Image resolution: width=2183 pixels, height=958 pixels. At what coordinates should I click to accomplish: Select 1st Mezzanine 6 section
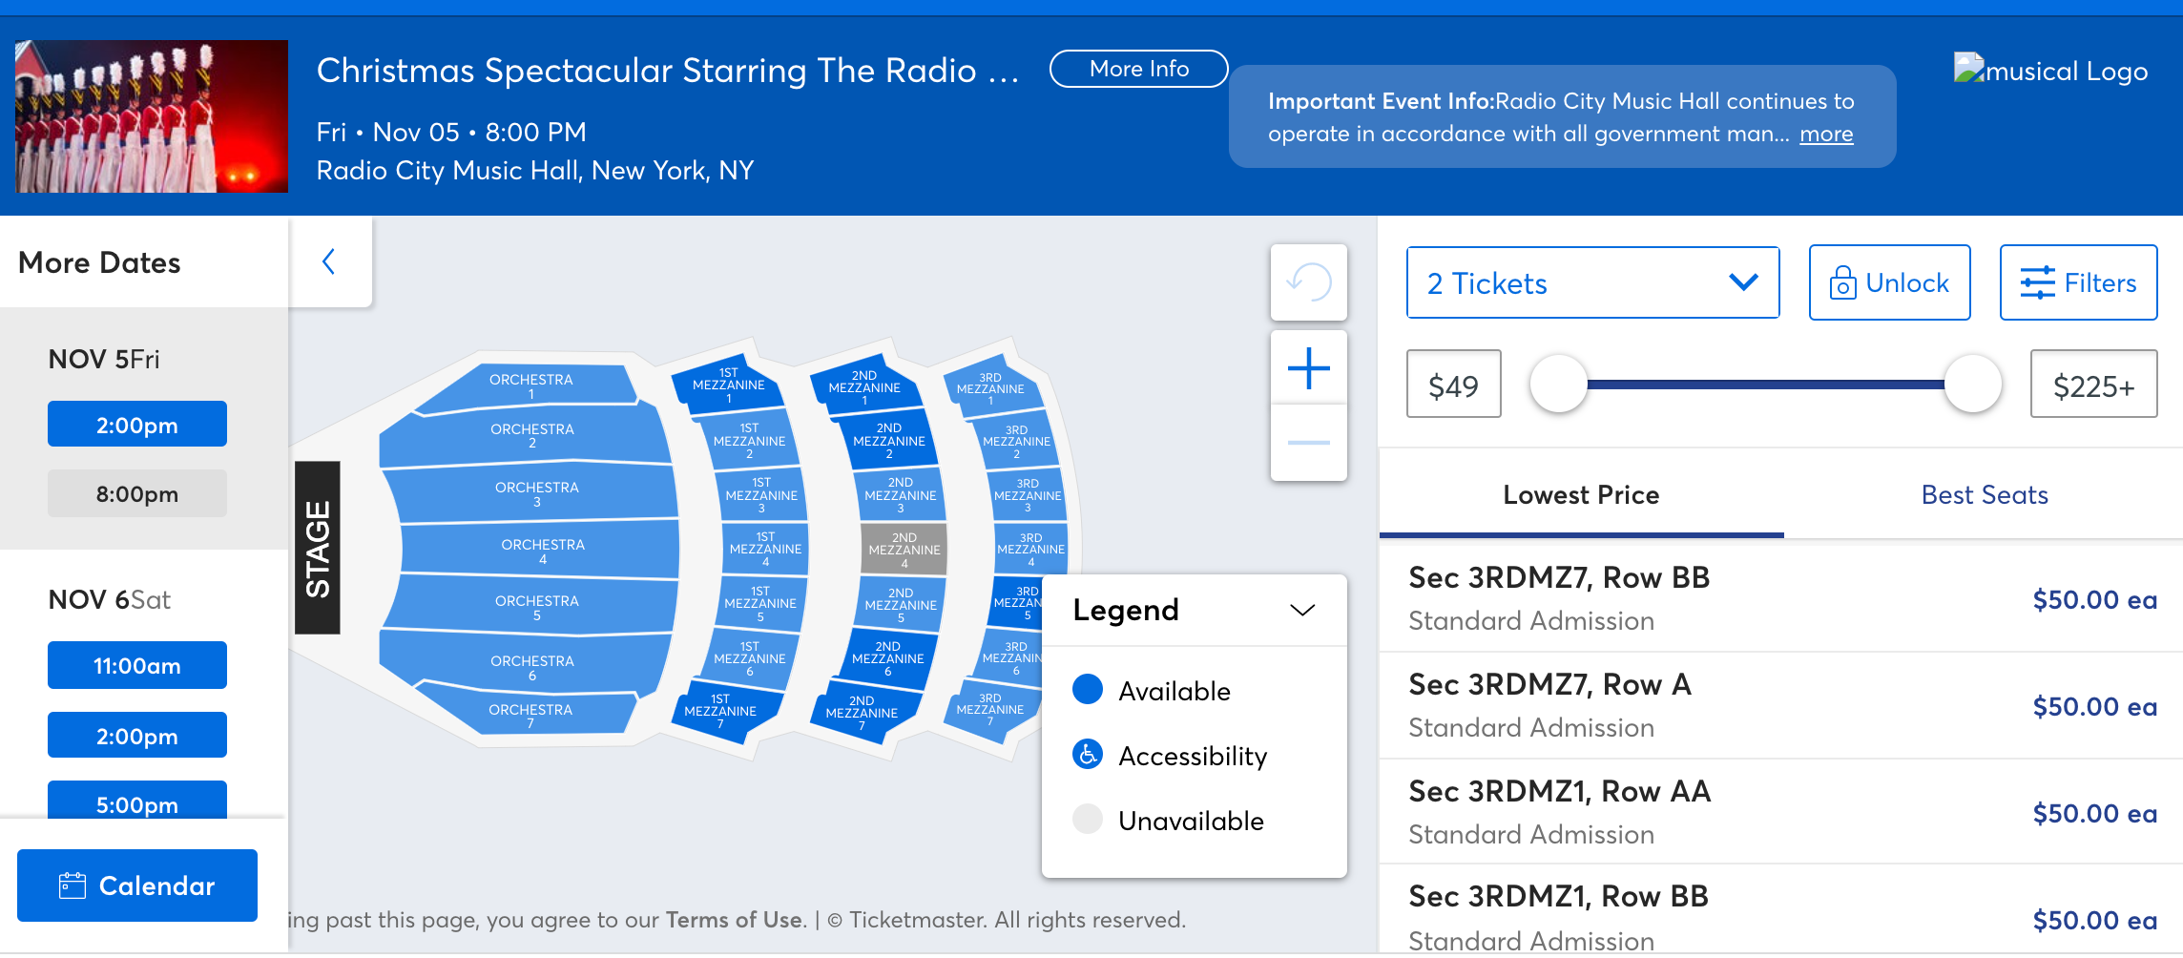click(x=749, y=658)
